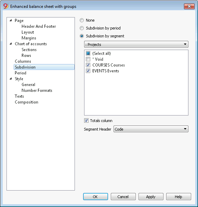The width and height of the screenshot is (198, 207).
Task: Click the Apply button
Action: (x=151, y=197)
